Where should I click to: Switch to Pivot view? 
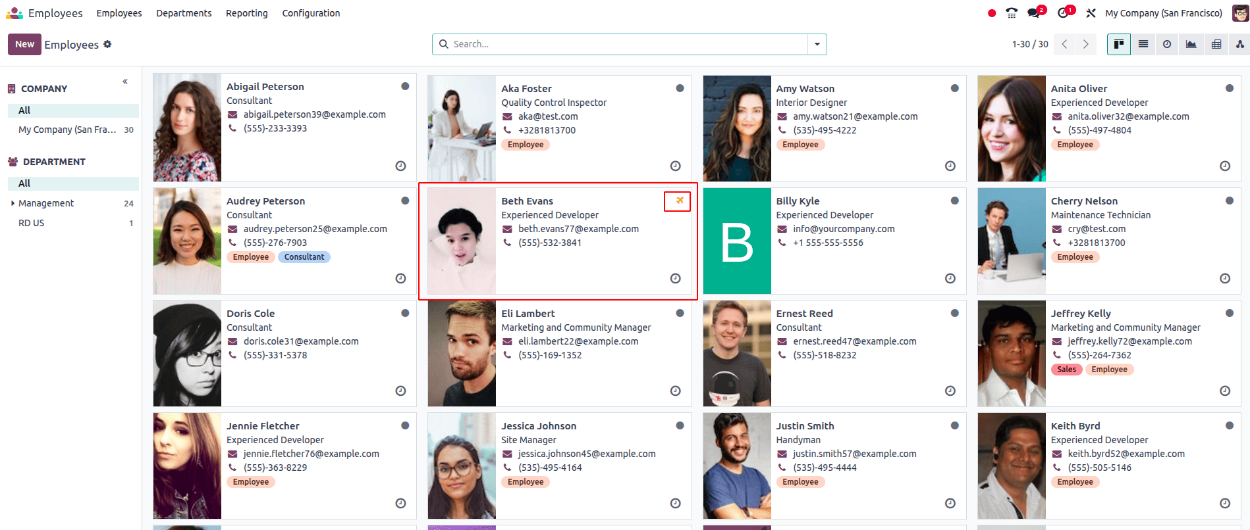click(x=1216, y=44)
